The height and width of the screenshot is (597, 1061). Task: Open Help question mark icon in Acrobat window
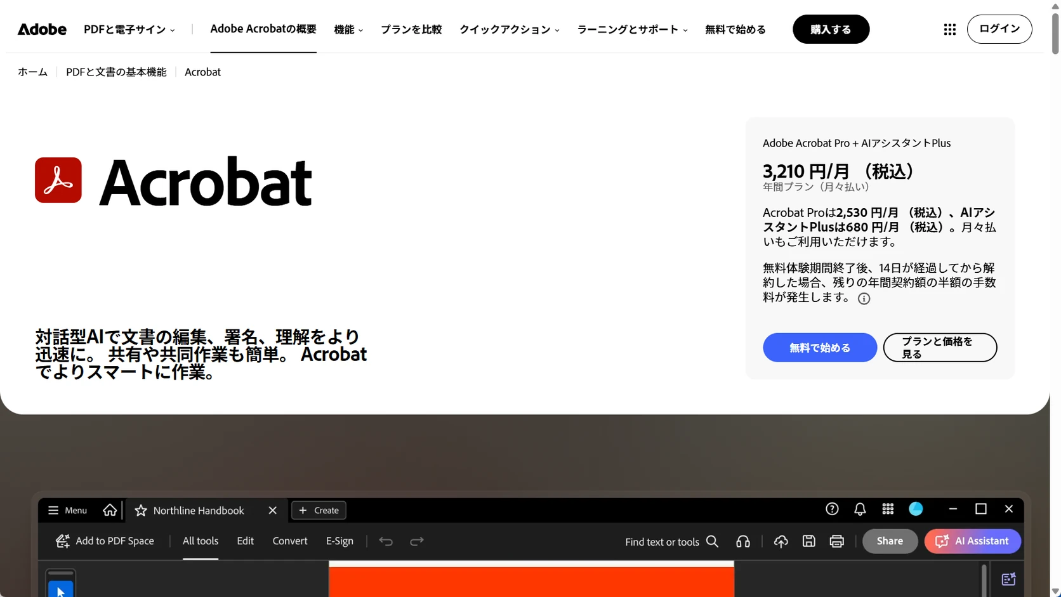coord(832,509)
